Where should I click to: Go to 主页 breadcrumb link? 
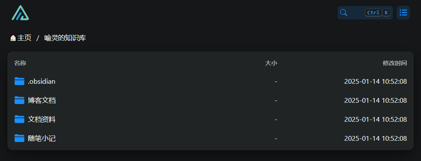(x=24, y=38)
